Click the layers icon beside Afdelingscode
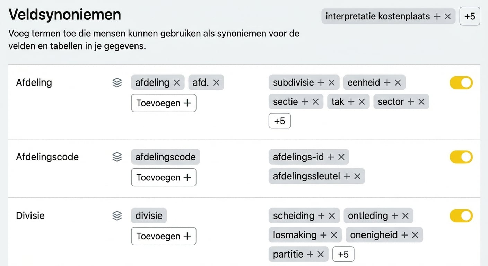This screenshot has width=488, height=266. tap(117, 157)
